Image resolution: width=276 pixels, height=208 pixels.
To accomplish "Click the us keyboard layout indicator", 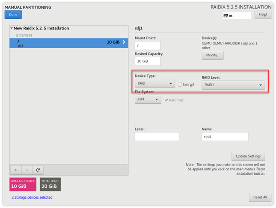I will point(237,16).
